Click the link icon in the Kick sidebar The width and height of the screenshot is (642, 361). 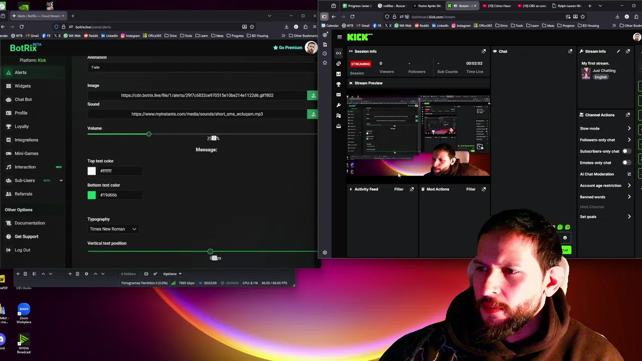pos(339,64)
